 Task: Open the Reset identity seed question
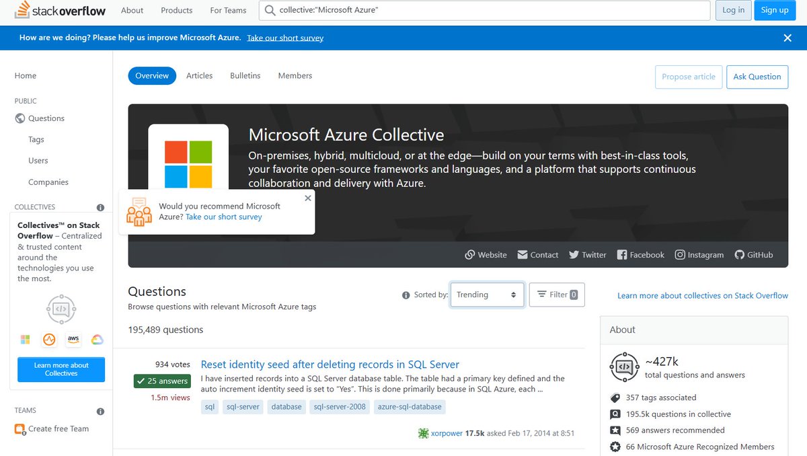pyautogui.click(x=330, y=365)
